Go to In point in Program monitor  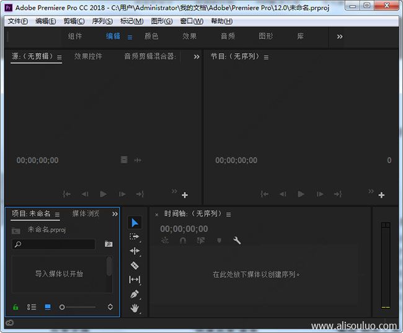[265, 194]
